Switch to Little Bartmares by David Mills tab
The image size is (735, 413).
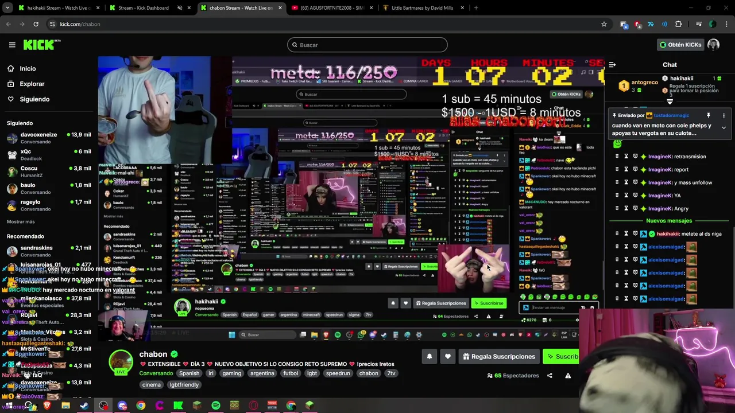click(421, 8)
